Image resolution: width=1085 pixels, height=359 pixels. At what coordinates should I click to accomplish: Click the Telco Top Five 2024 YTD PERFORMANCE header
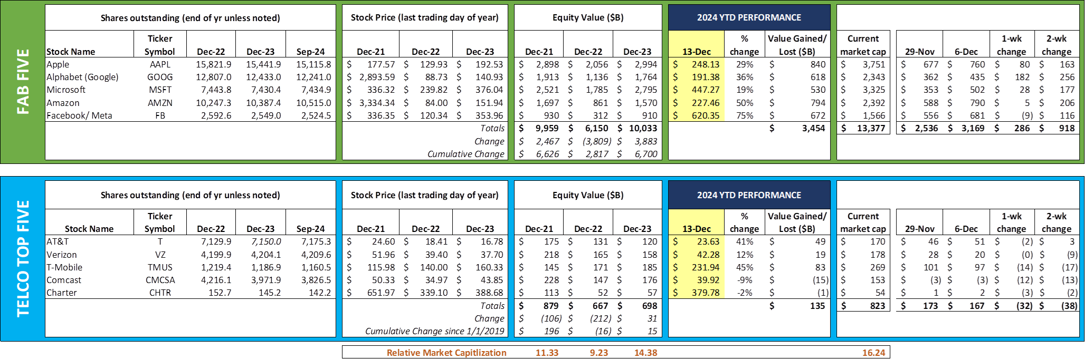tap(749, 195)
